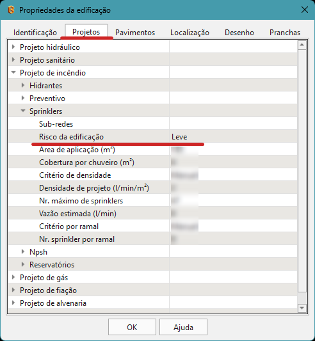315x341 pixels.
Task: Click the Reservatórios label
Action: coord(52,265)
